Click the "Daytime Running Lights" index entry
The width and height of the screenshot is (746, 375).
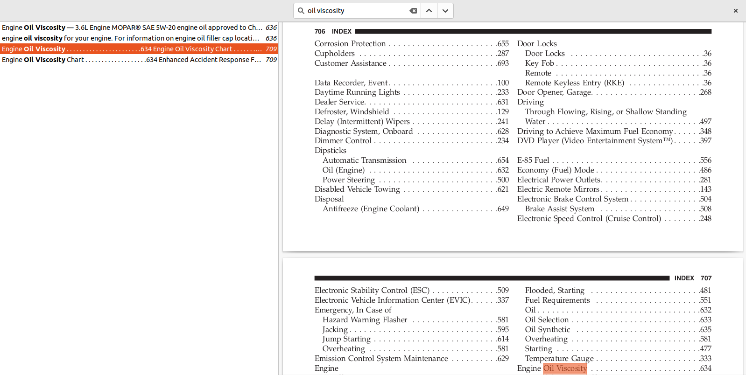point(357,92)
